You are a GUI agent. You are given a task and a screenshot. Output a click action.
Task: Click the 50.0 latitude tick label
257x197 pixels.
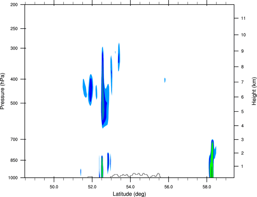coord(54,187)
